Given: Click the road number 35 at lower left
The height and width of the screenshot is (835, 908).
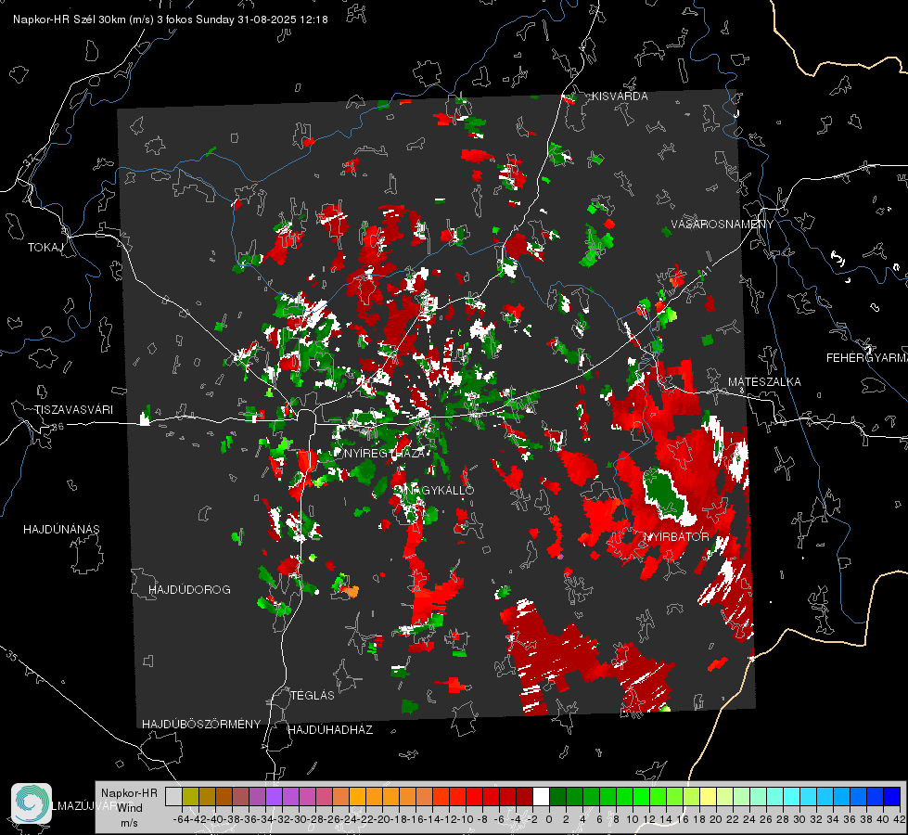Looking at the screenshot, I should pos(11,655).
